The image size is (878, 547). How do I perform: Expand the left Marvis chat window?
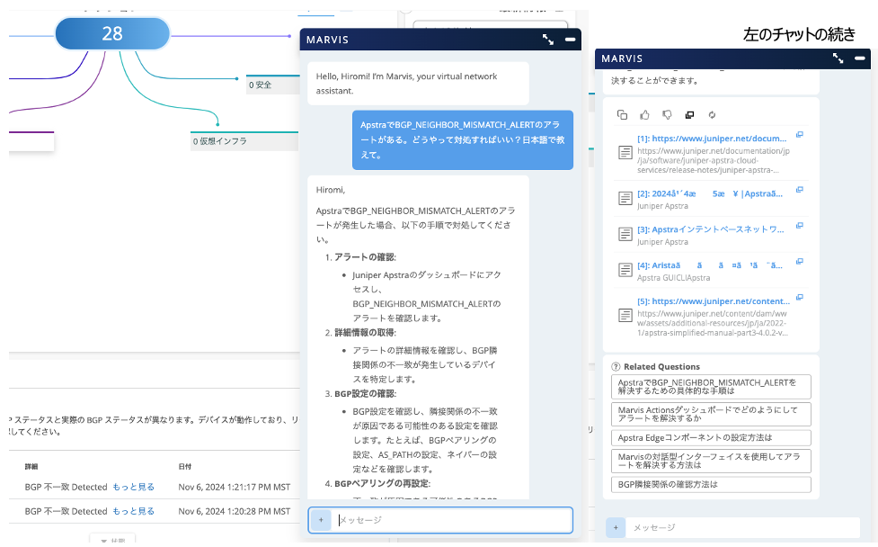547,40
